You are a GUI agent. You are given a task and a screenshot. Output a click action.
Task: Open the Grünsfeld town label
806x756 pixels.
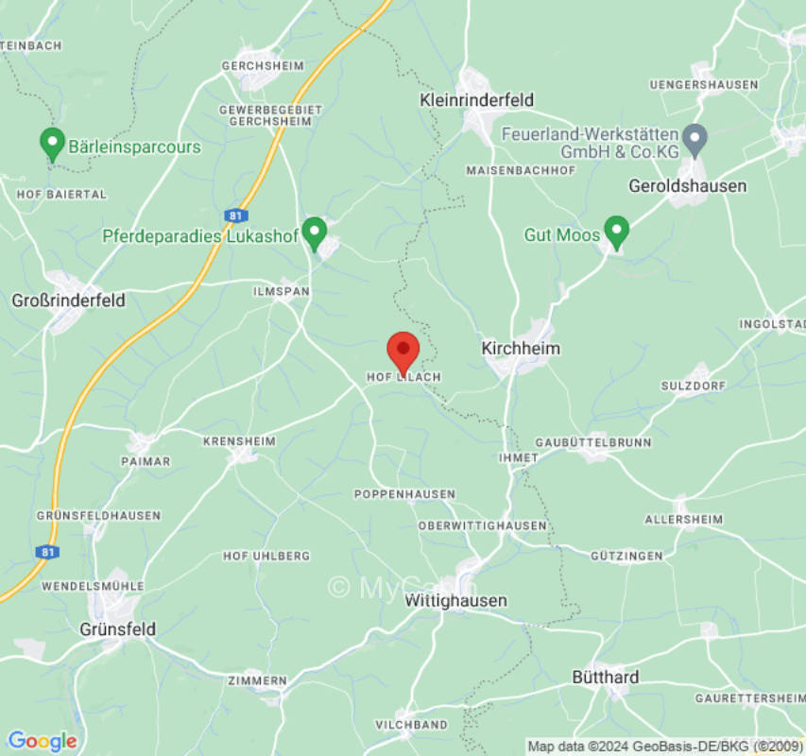click(118, 629)
